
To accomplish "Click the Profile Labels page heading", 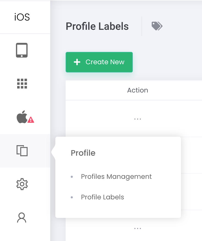I will (97, 26).
